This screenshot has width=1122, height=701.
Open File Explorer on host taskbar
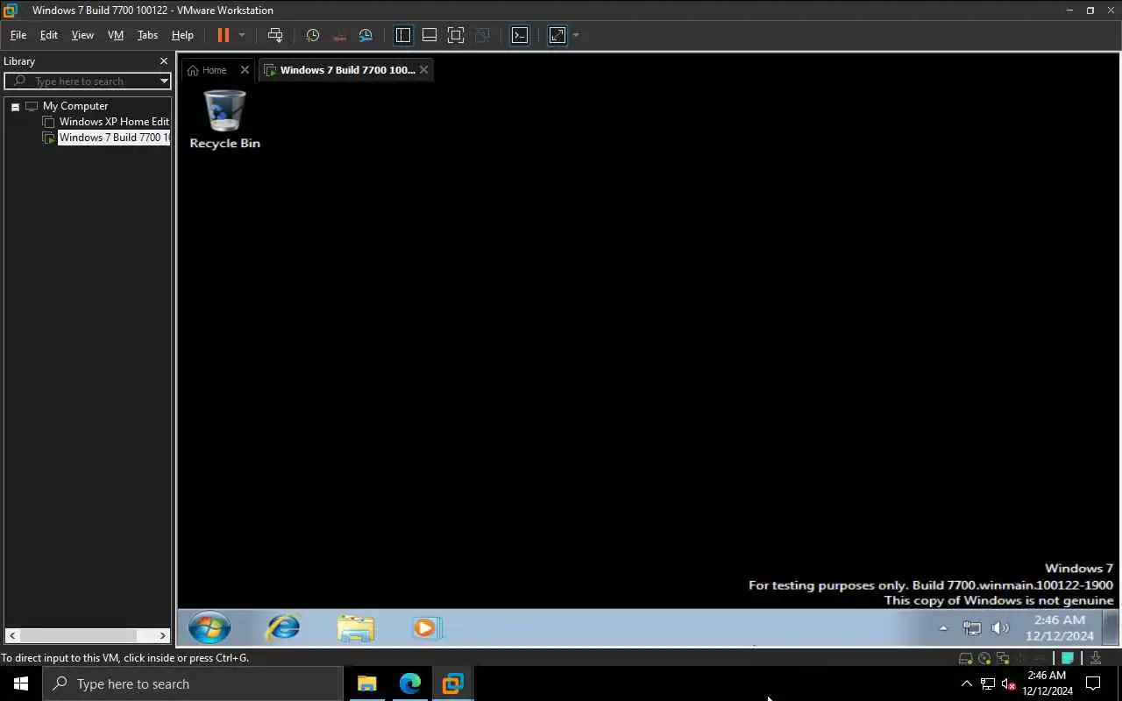pyautogui.click(x=367, y=683)
